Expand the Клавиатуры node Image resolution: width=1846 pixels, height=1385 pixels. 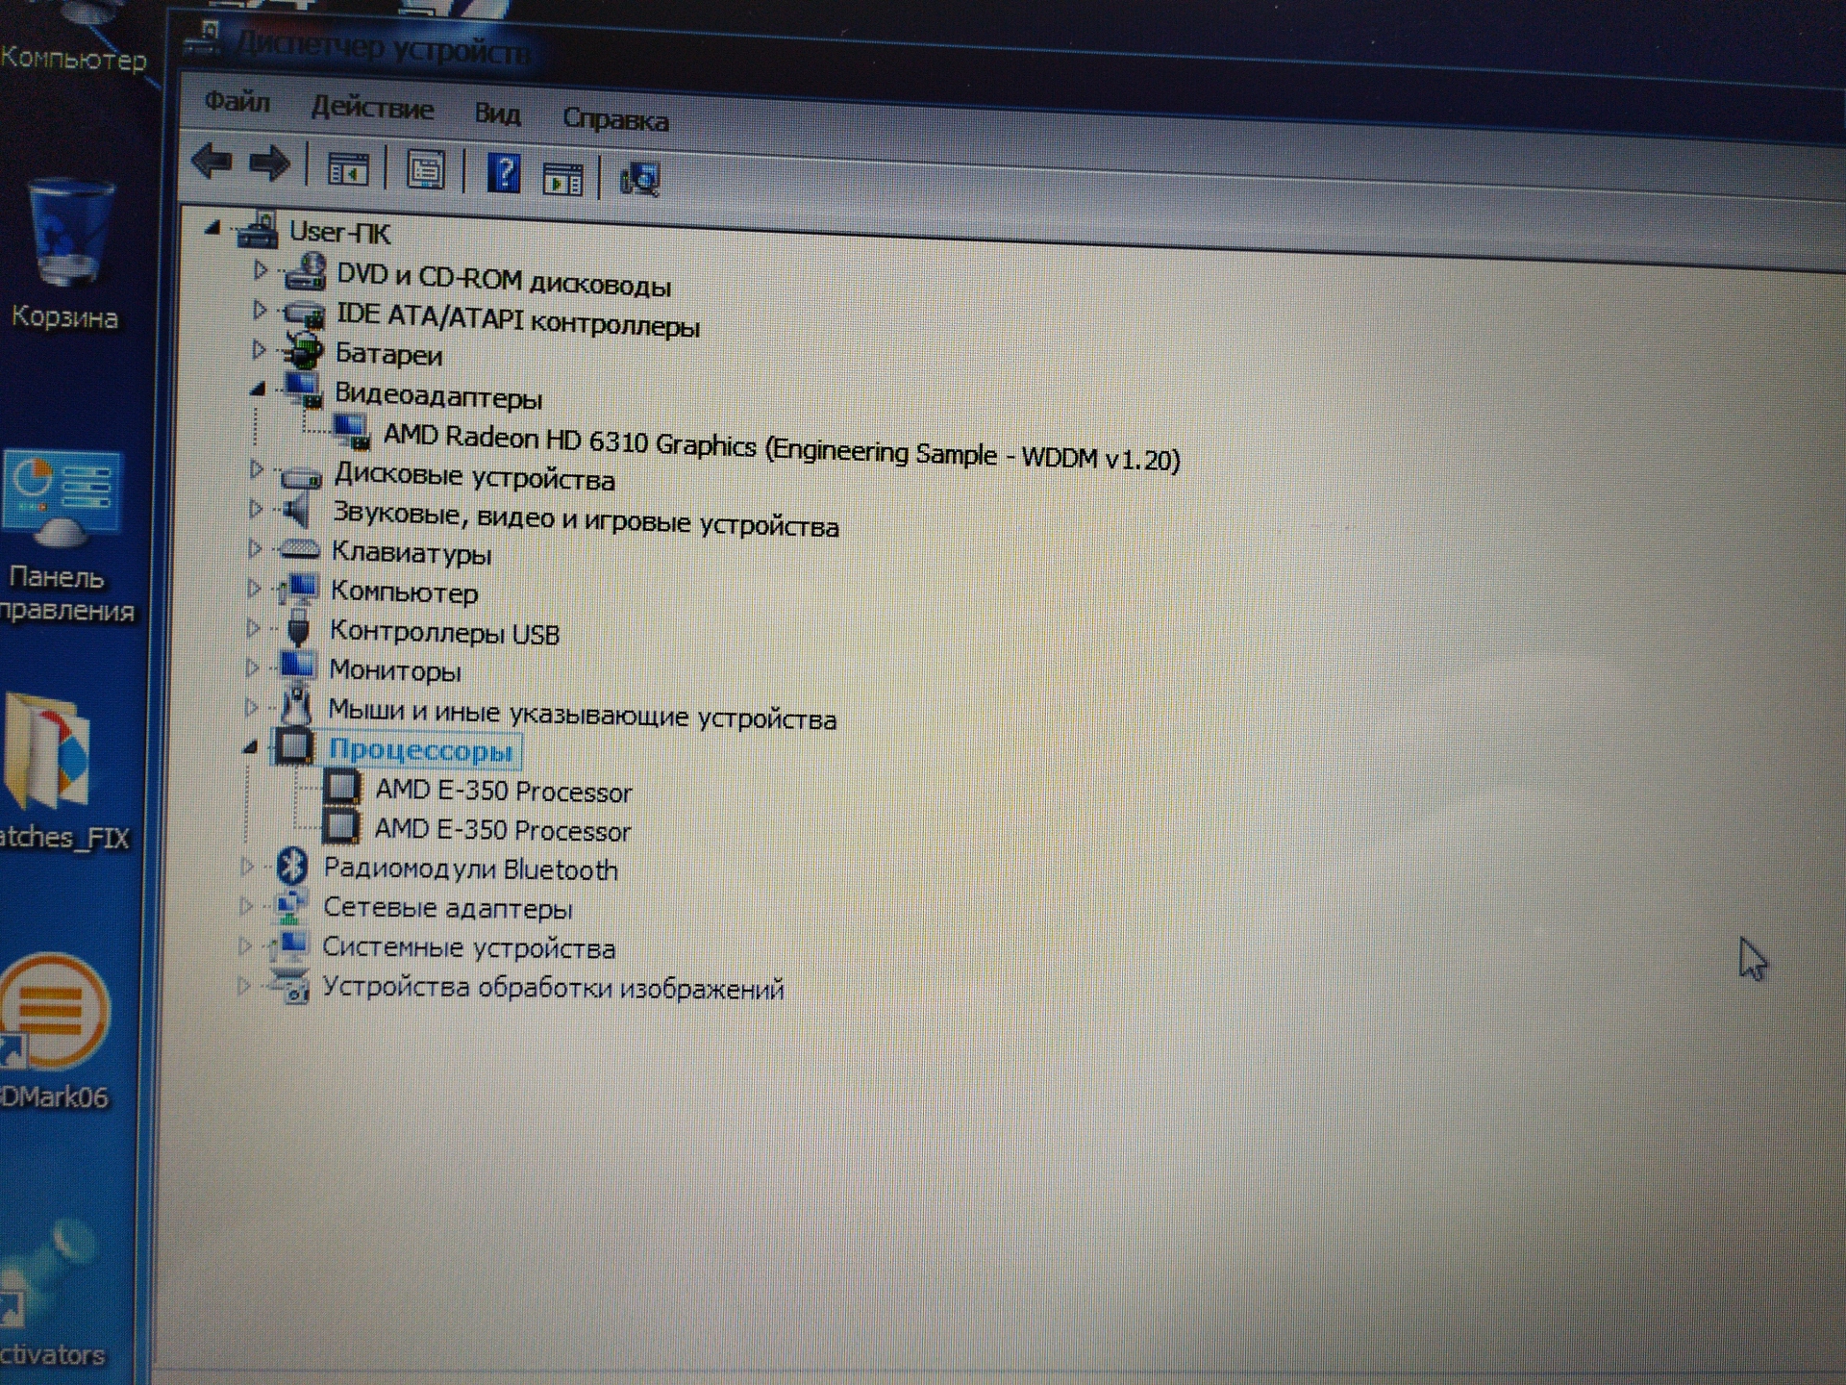[254, 549]
